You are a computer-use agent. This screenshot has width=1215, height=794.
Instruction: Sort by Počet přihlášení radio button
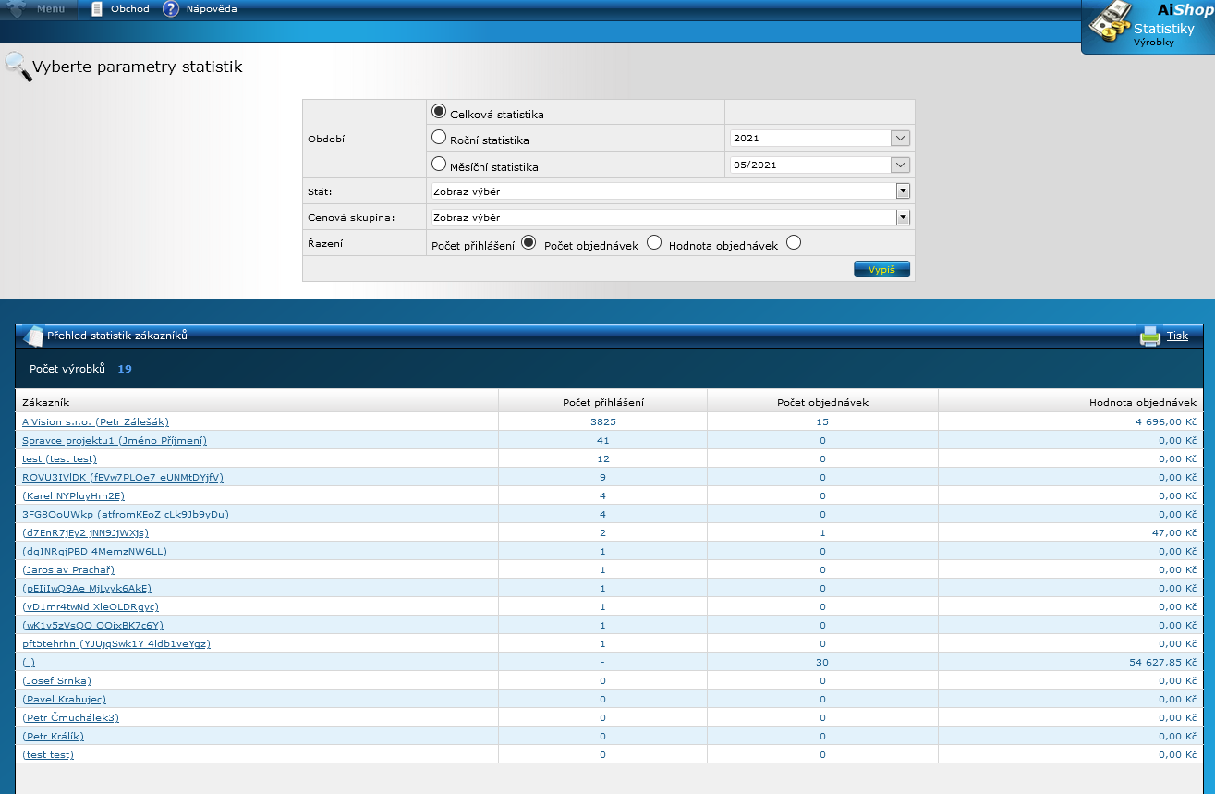point(529,243)
